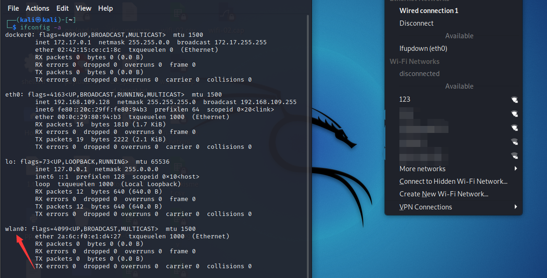This screenshot has width=547, height=278.
Task: Click the 'lo: flags=73' line
Action: (87, 162)
